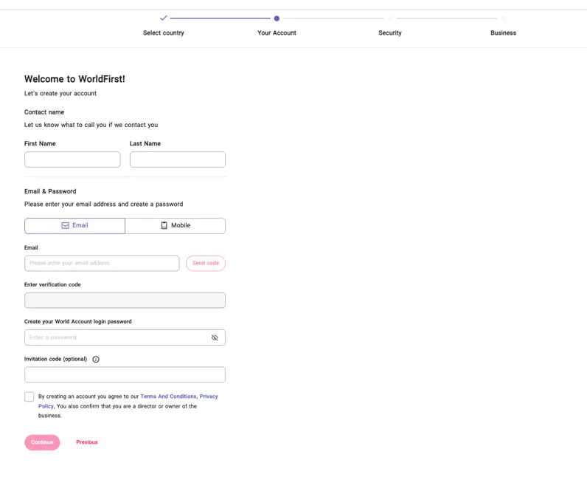Click the verification code input field

coord(125,301)
